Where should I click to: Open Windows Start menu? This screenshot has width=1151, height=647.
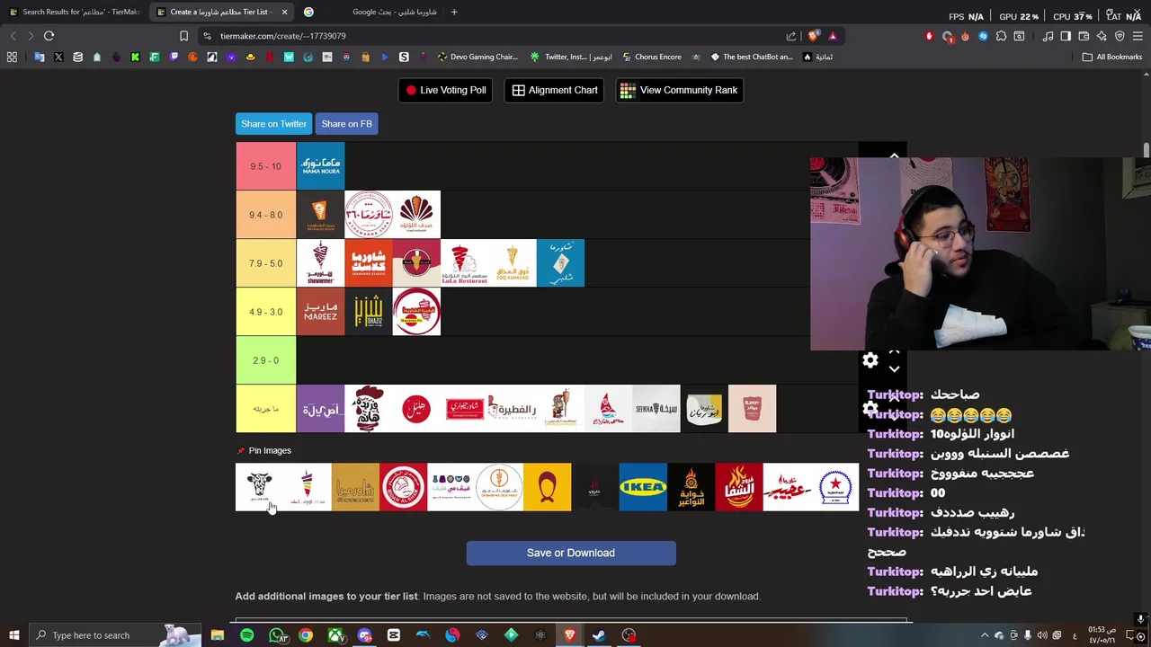13,635
